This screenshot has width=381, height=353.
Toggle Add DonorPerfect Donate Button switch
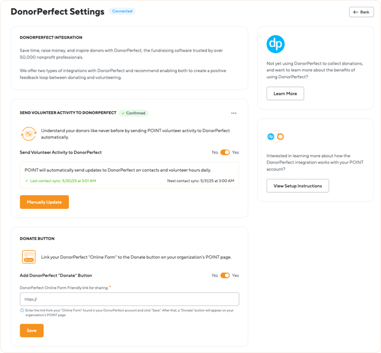click(x=225, y=275)
